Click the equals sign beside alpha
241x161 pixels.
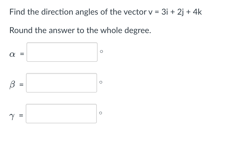[22, 54]
